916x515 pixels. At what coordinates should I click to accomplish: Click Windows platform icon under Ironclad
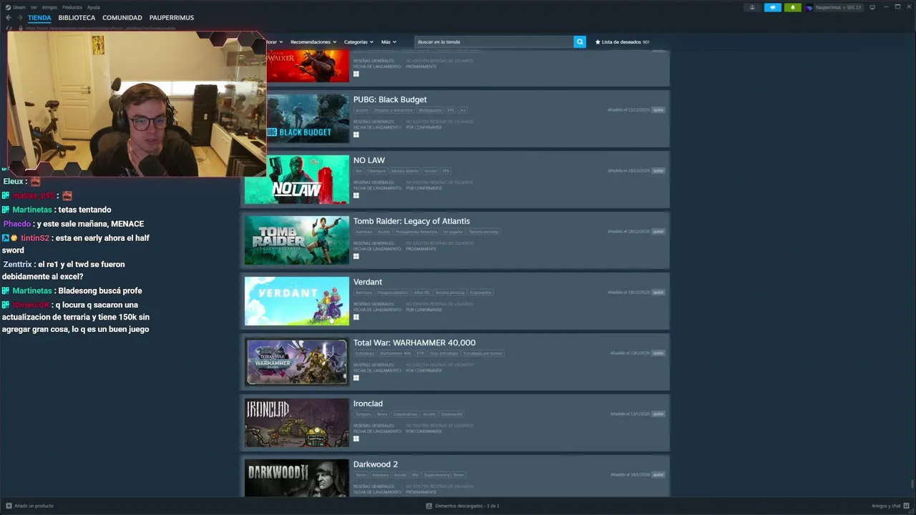pos(356,438)
